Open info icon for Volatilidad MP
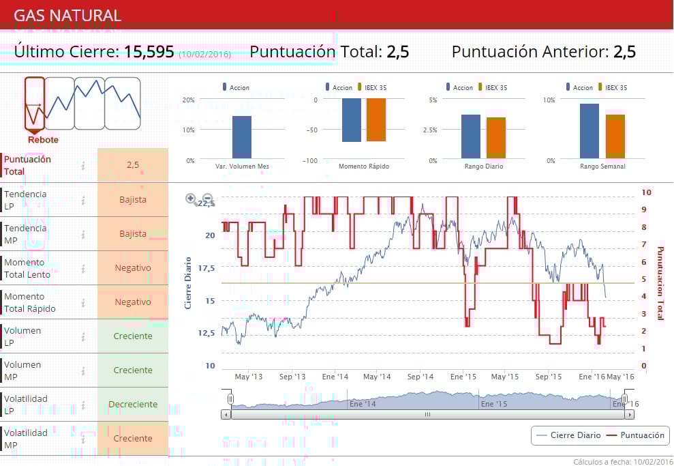The image size is (674, 466). [x=83, y=439]
